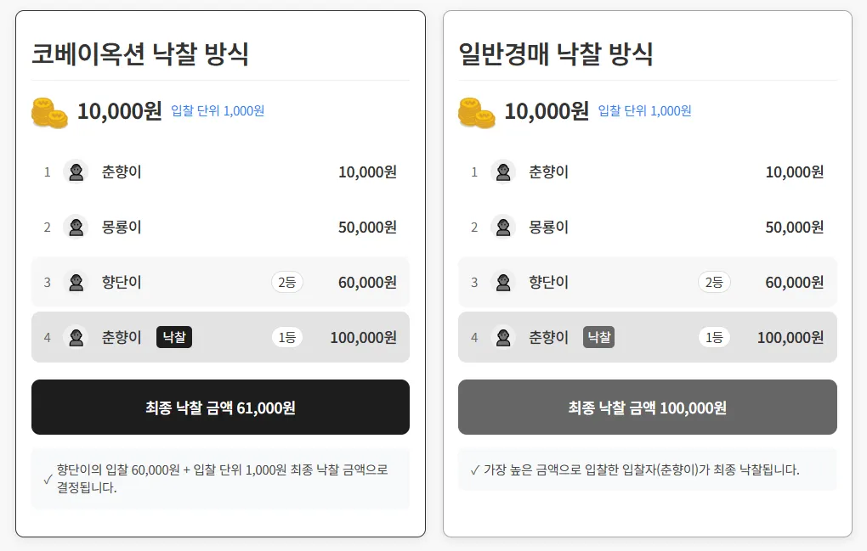
Task: Click the 입찰 단위 1,000원 link in the right panel
Action: [x=644, y=111]
